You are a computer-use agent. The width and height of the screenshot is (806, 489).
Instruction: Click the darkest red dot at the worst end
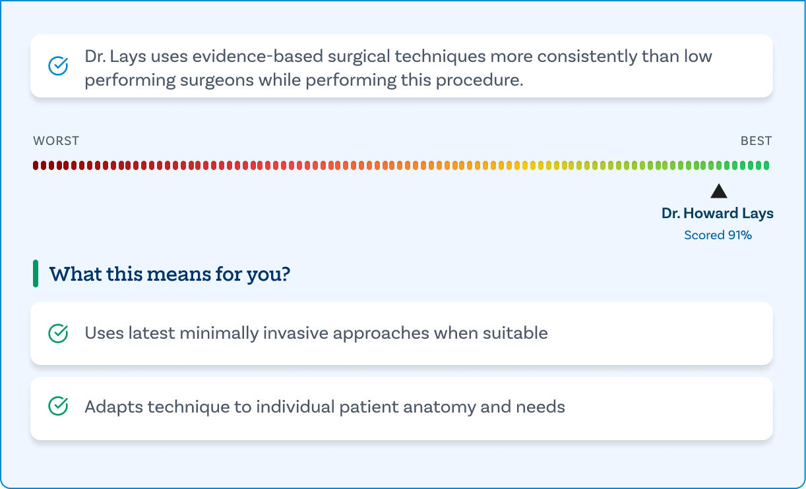[x=36, y=165]
